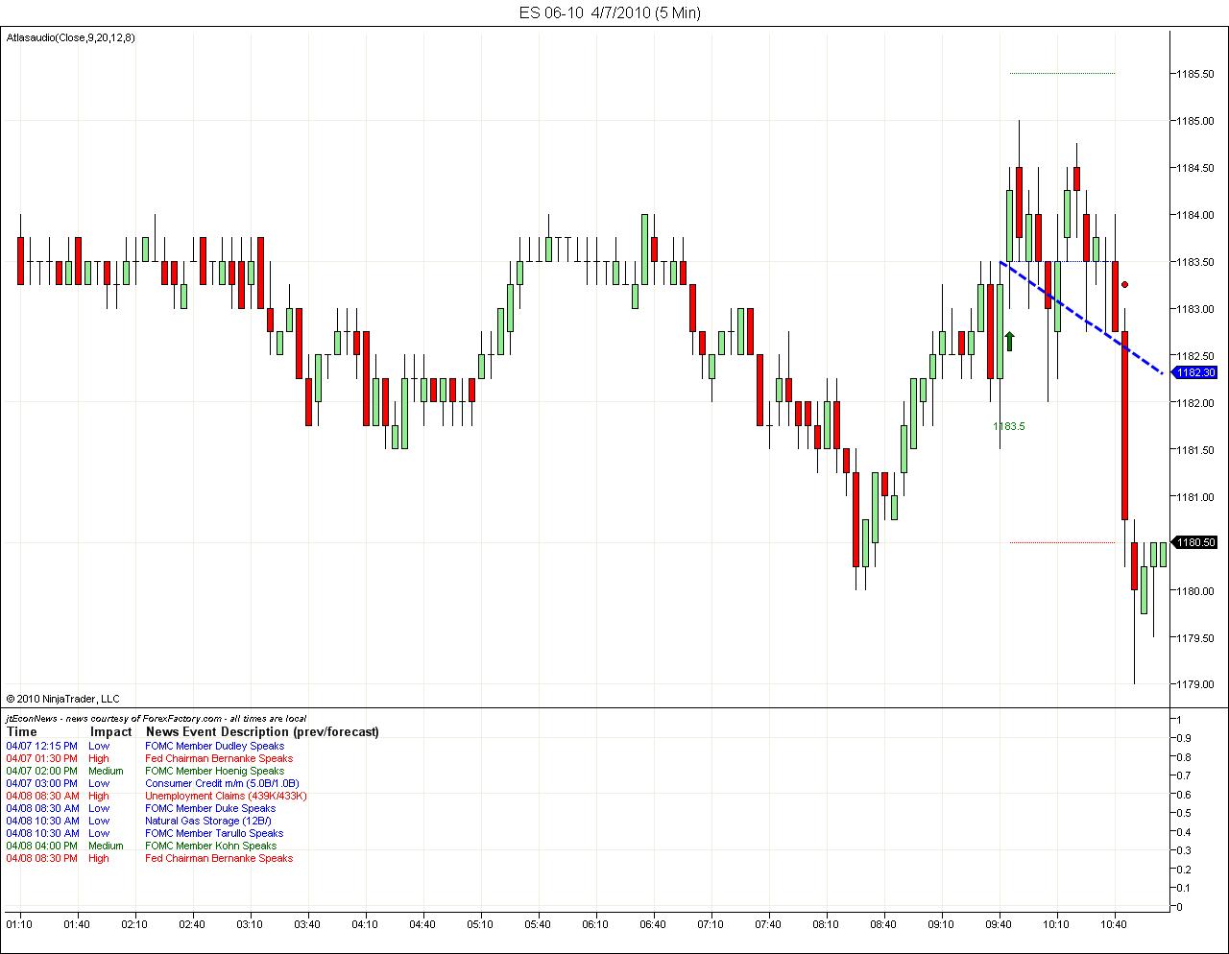Select the green 1183.5 entry label

[1009, 426]
